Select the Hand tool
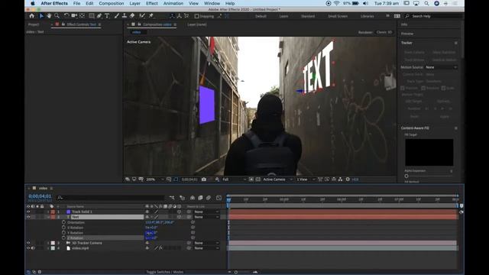 (49, 15)
